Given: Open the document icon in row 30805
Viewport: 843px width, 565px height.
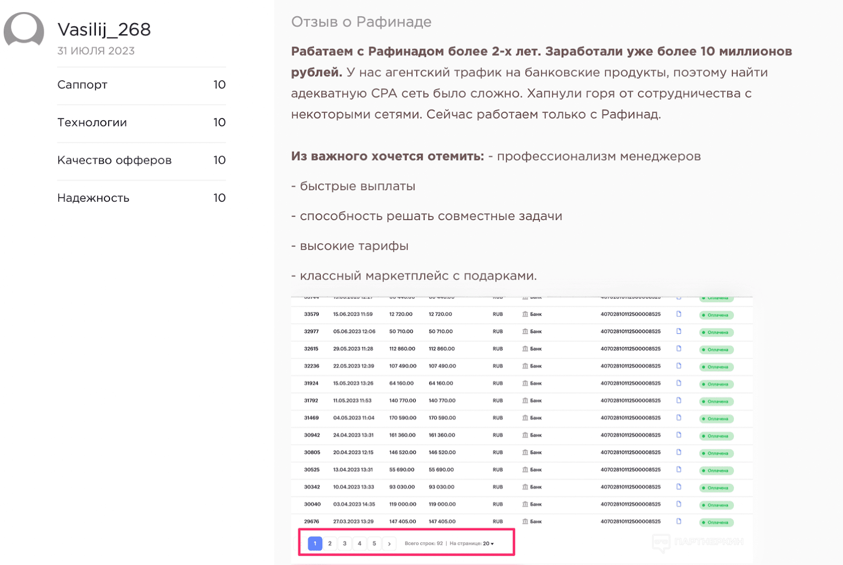Looking at the screenshot, I should point(679,452).
